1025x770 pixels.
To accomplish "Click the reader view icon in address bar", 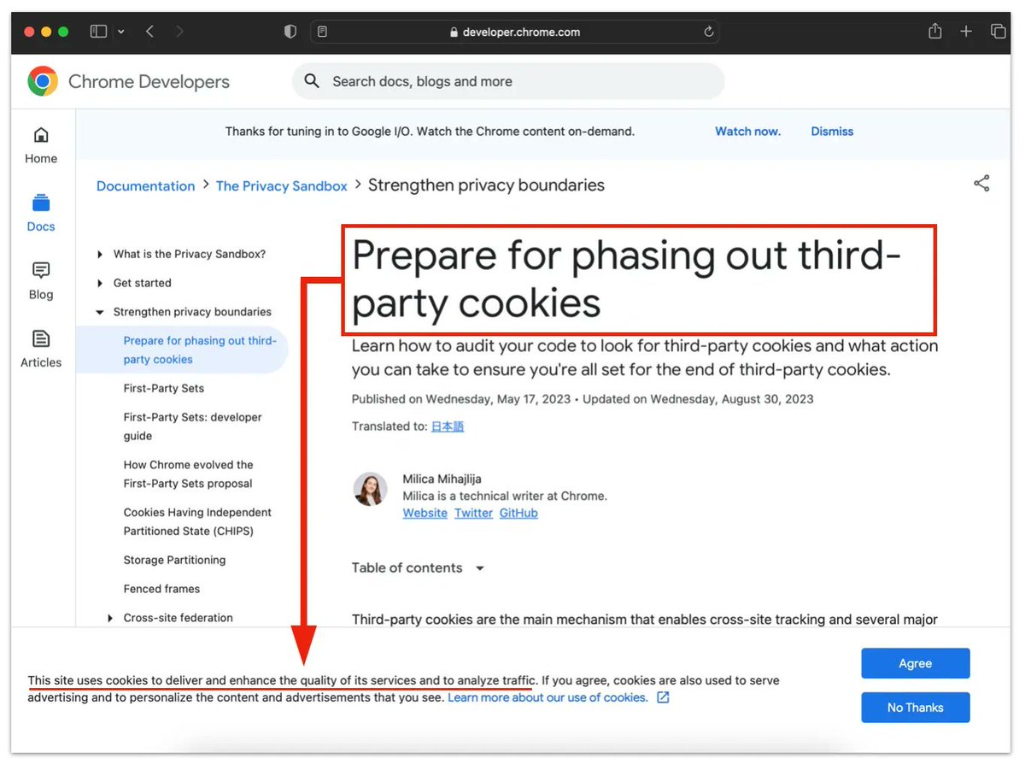I will point(322,32).
